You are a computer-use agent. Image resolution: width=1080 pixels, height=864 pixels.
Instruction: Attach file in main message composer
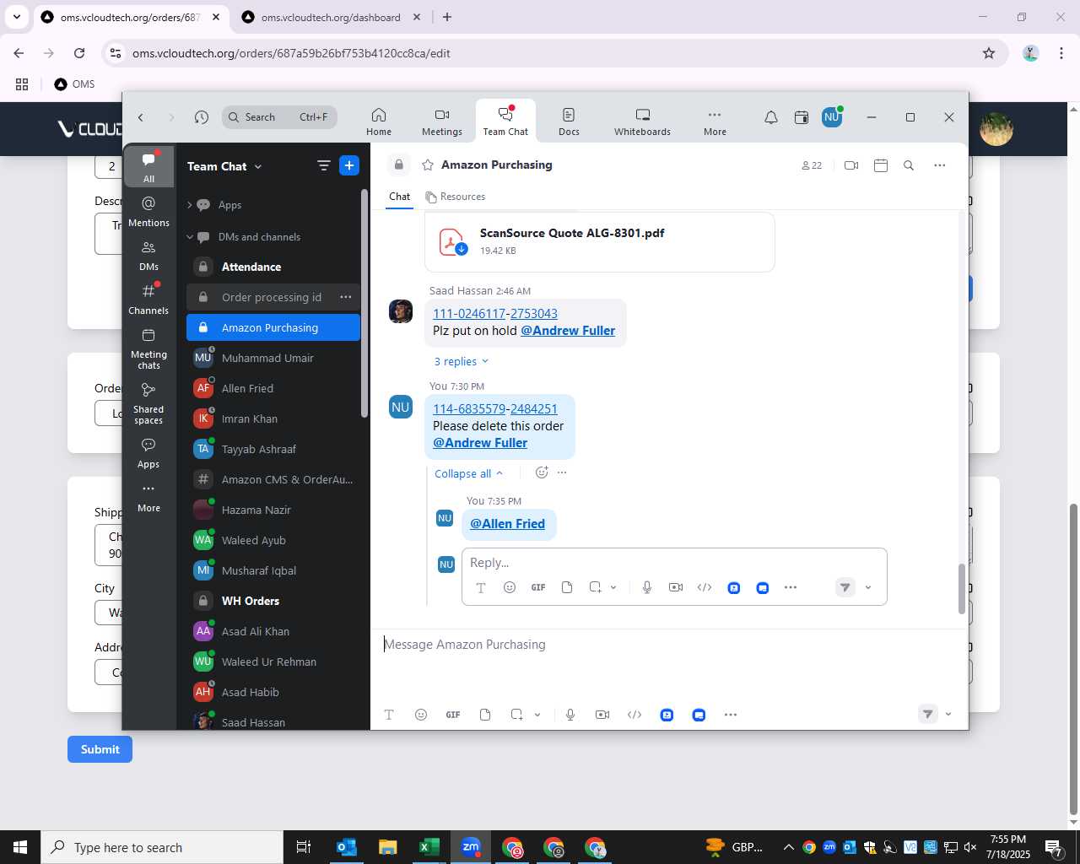[485, 715]
